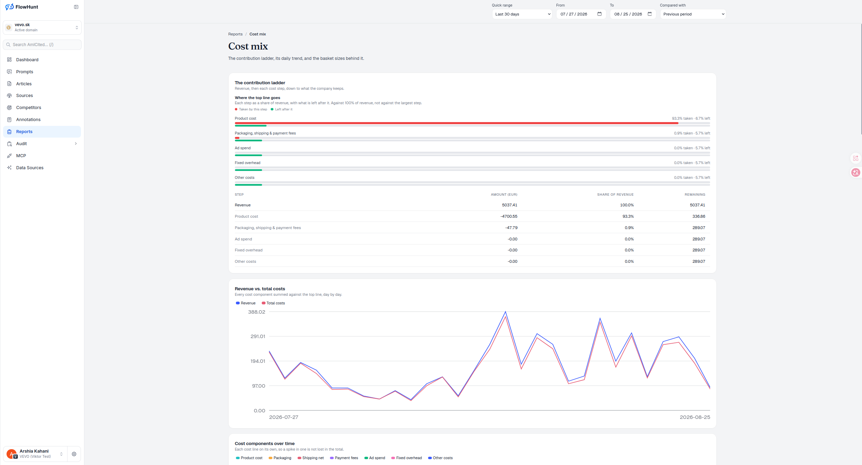The height and width of the screenshot is (465, 862).
Task: Toggle the Revenue series in legend
Action: (246, 303)
